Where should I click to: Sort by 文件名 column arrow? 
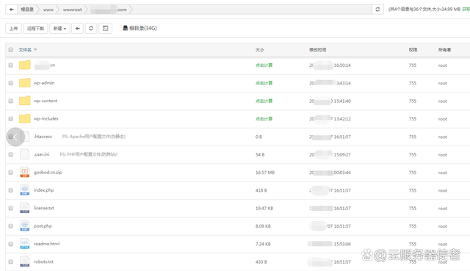coord(35,50)
